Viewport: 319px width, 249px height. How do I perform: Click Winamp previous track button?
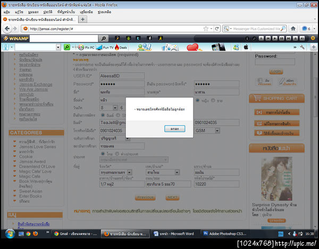[268, 38]
